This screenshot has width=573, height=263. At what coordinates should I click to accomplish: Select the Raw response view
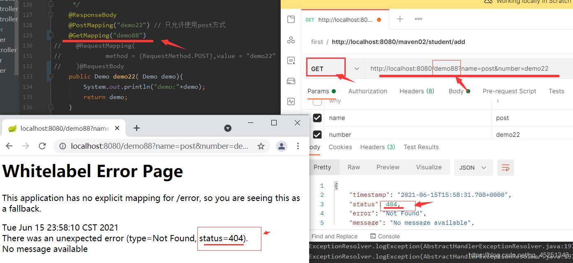coord(354,167)
